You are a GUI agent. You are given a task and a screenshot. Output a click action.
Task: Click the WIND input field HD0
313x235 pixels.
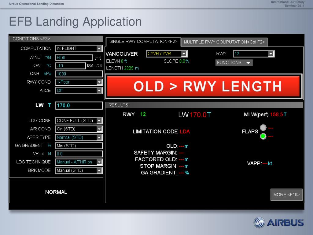pyautogui.click(x=74, y=58)
